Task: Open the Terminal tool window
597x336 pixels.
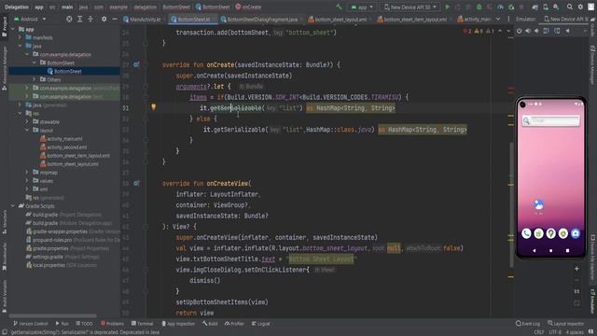Action: pyautogui.click(x=143, y=324)
